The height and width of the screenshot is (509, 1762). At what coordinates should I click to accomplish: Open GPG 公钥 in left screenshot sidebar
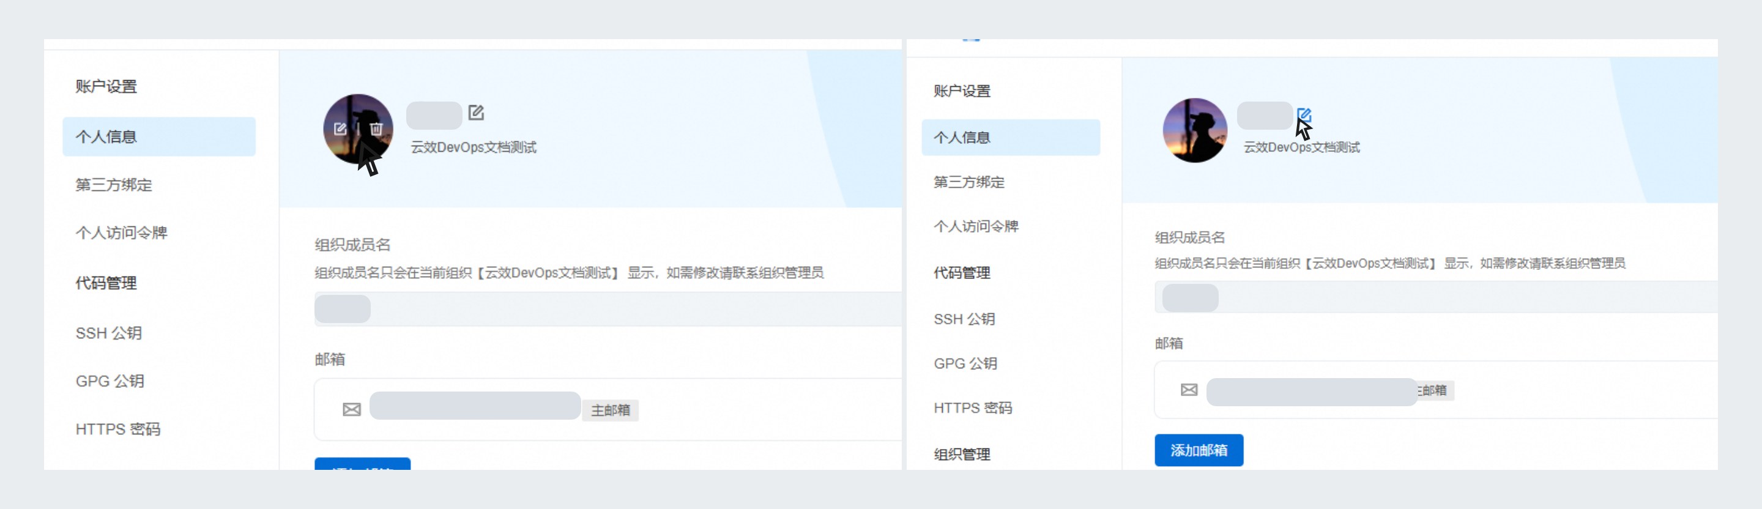110,381
